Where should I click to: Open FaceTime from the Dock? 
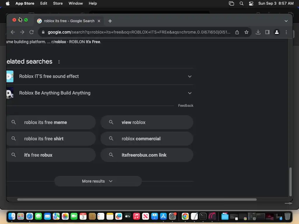coord(74,216)
